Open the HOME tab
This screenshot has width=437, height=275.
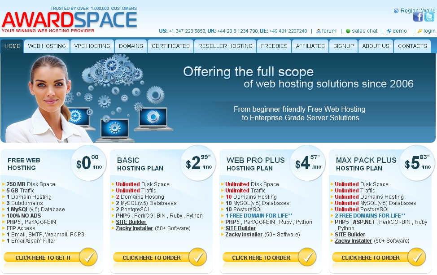[x=12, y=46]
